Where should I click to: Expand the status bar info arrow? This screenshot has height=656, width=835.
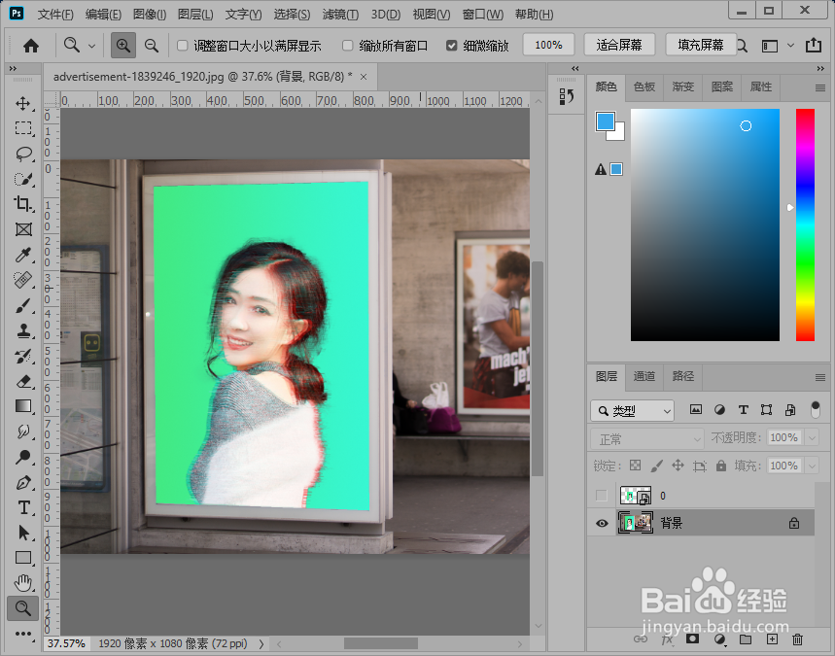[261, 643]
